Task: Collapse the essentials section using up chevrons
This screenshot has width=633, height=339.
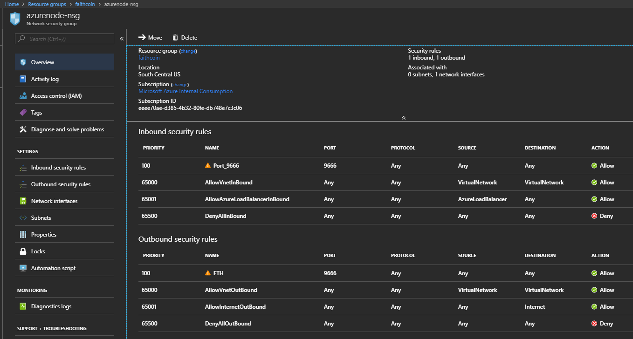Action: point(403,118)
